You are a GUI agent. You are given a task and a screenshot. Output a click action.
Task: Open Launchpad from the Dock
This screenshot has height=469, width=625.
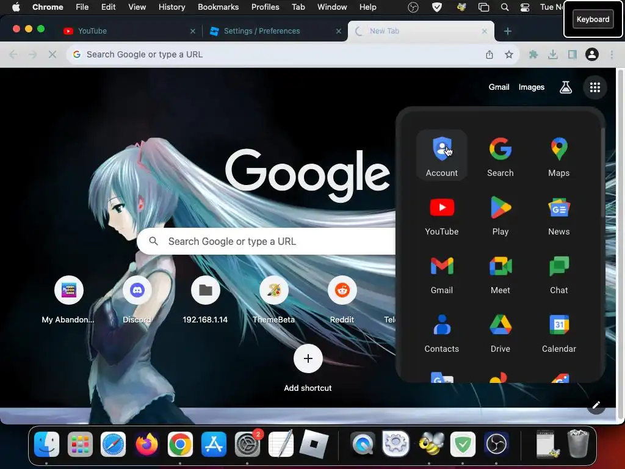pyautogui.click(x=80, y=444)
